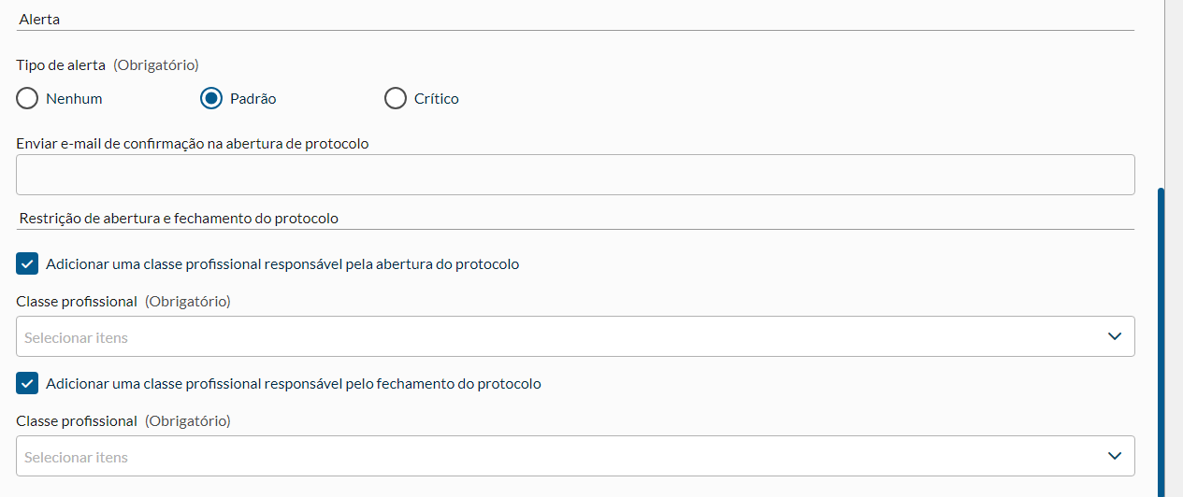Click "Selecionar itens" in the fechamento class field
This screenshot has width=1183, height=497.
coord(77,457)
